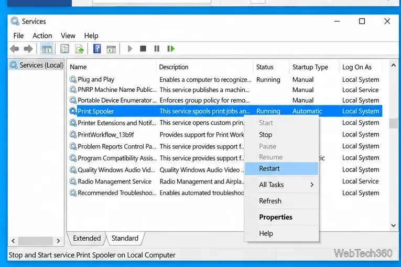Screen dimensions: 401x267
Task: Select the Plug and Play service name
Action: (96, 79)
